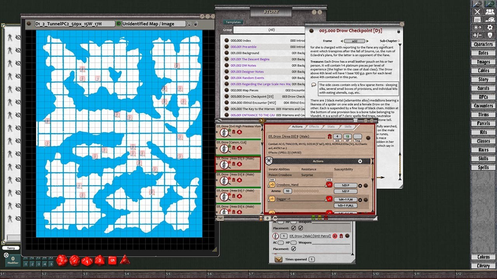The image size is (497, 279).
Task: Open the modifiers +/- icon
Action: click(477, 35)
